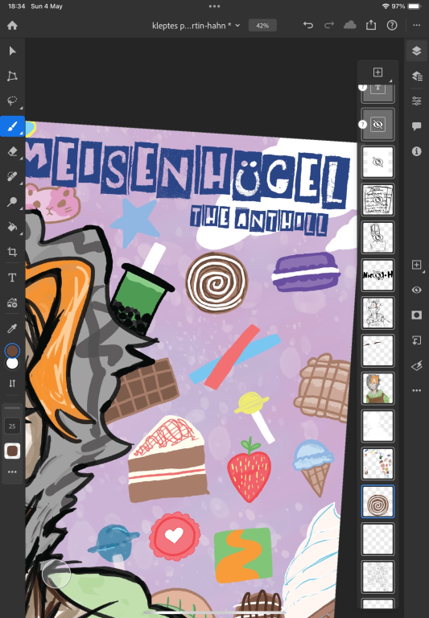Select the scattered sweets layer thumbnail

[x=377, y=463]
